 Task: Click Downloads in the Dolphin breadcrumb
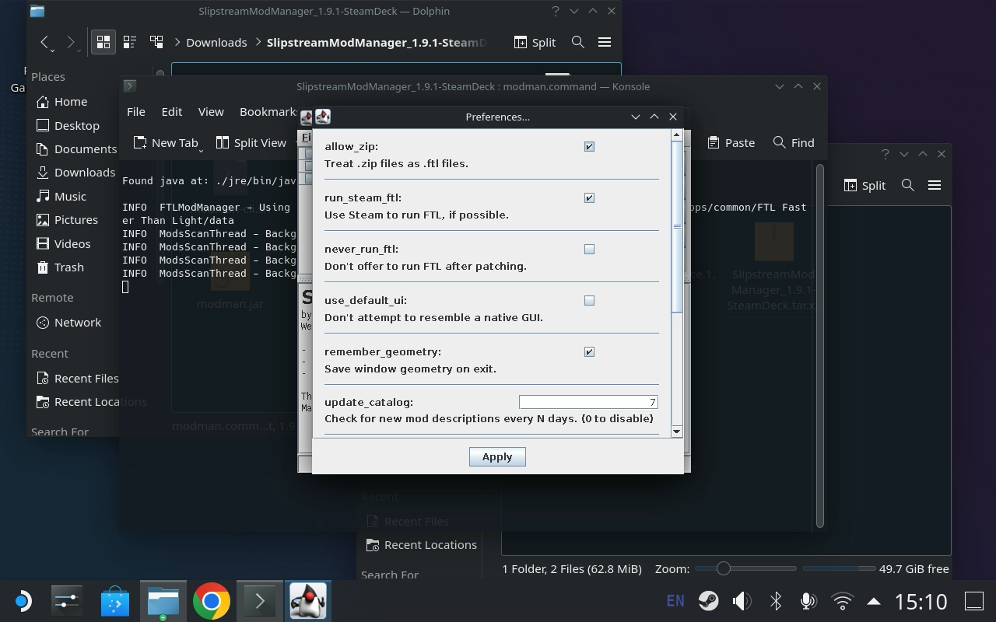point(216,42)
